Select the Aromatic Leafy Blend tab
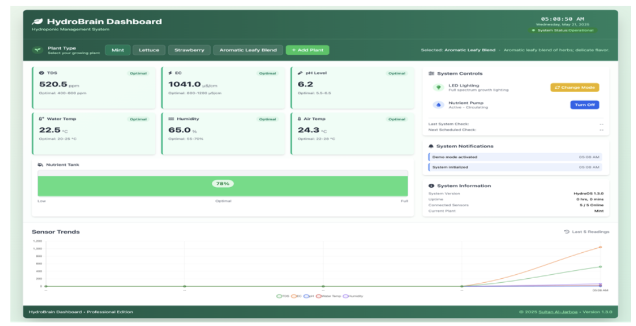 coord(248,50)
